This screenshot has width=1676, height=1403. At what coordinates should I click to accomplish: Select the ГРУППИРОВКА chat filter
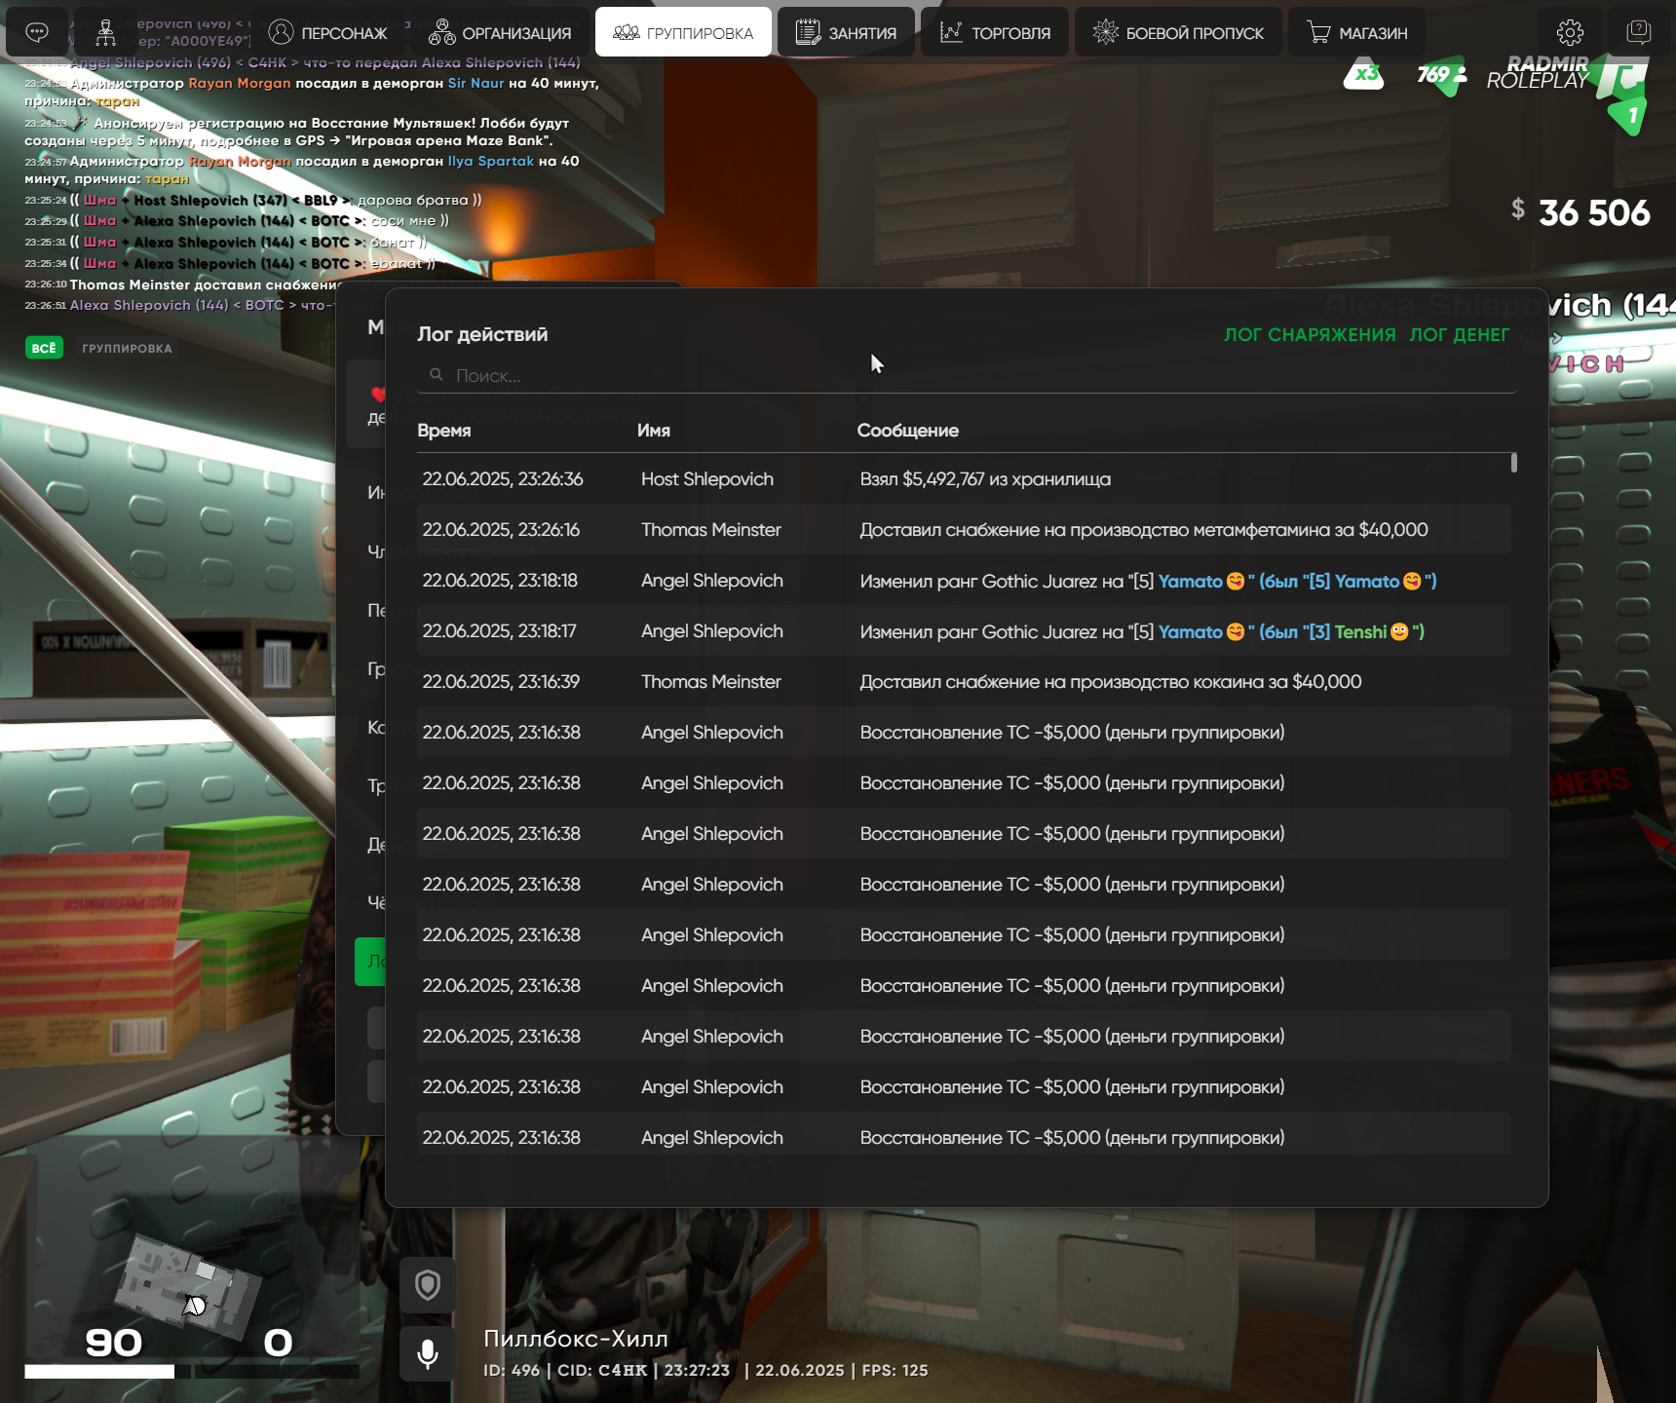[x=127, y=348]
